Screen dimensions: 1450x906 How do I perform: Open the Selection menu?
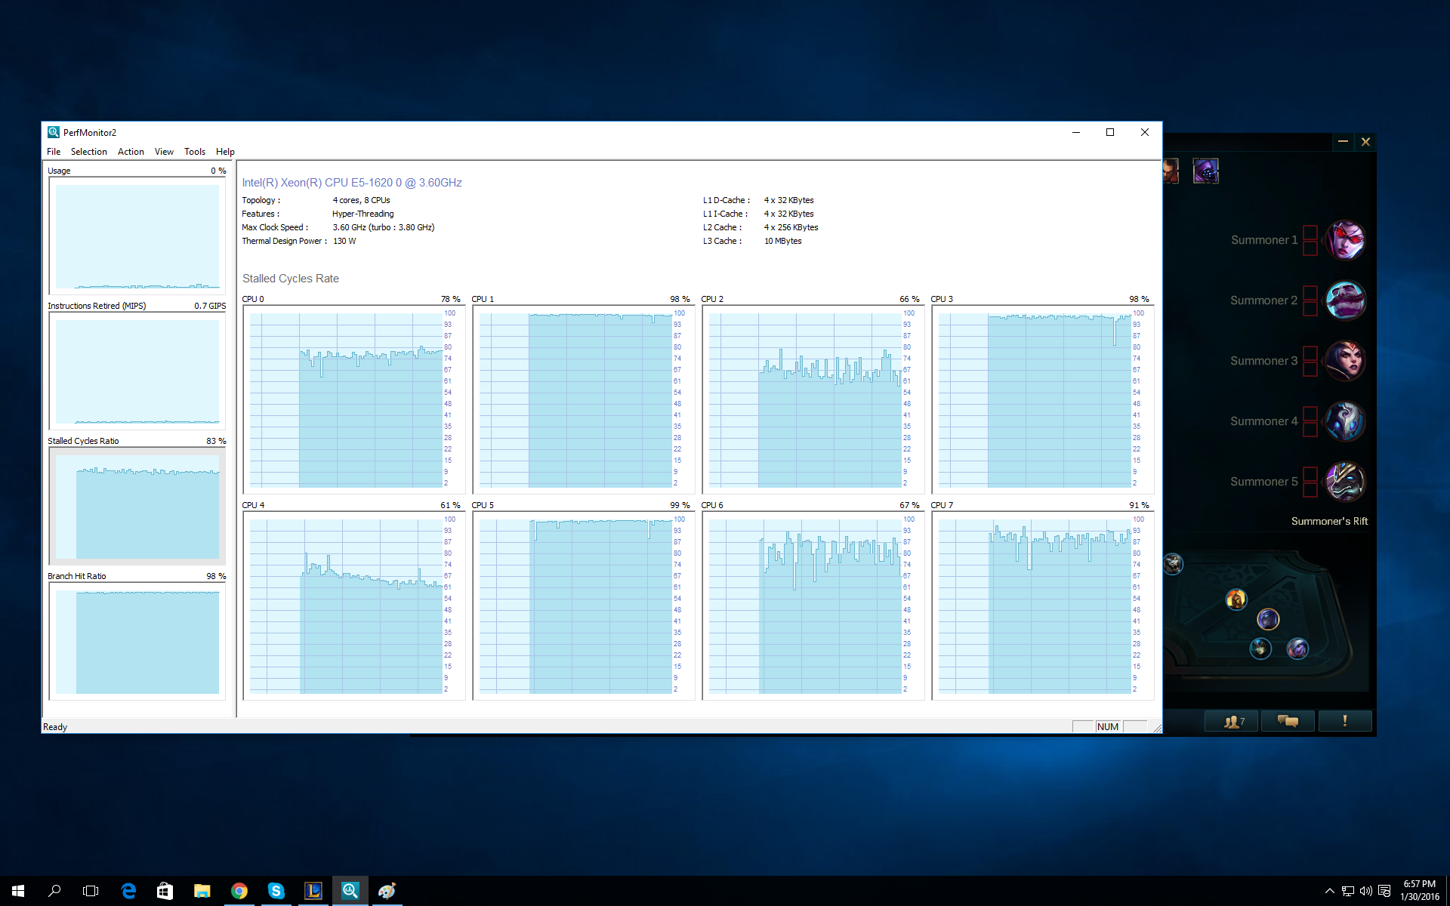(x=89, y=152)
